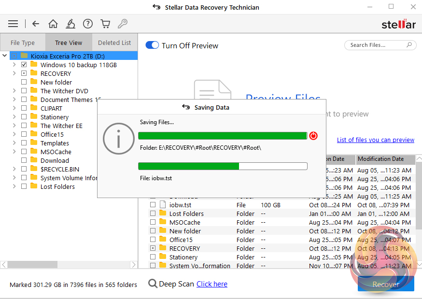Collapse the Kioxia Exceria Pro 2TB drive
Viewport: 422px width, 300px height.
click(x=4, y=56)
